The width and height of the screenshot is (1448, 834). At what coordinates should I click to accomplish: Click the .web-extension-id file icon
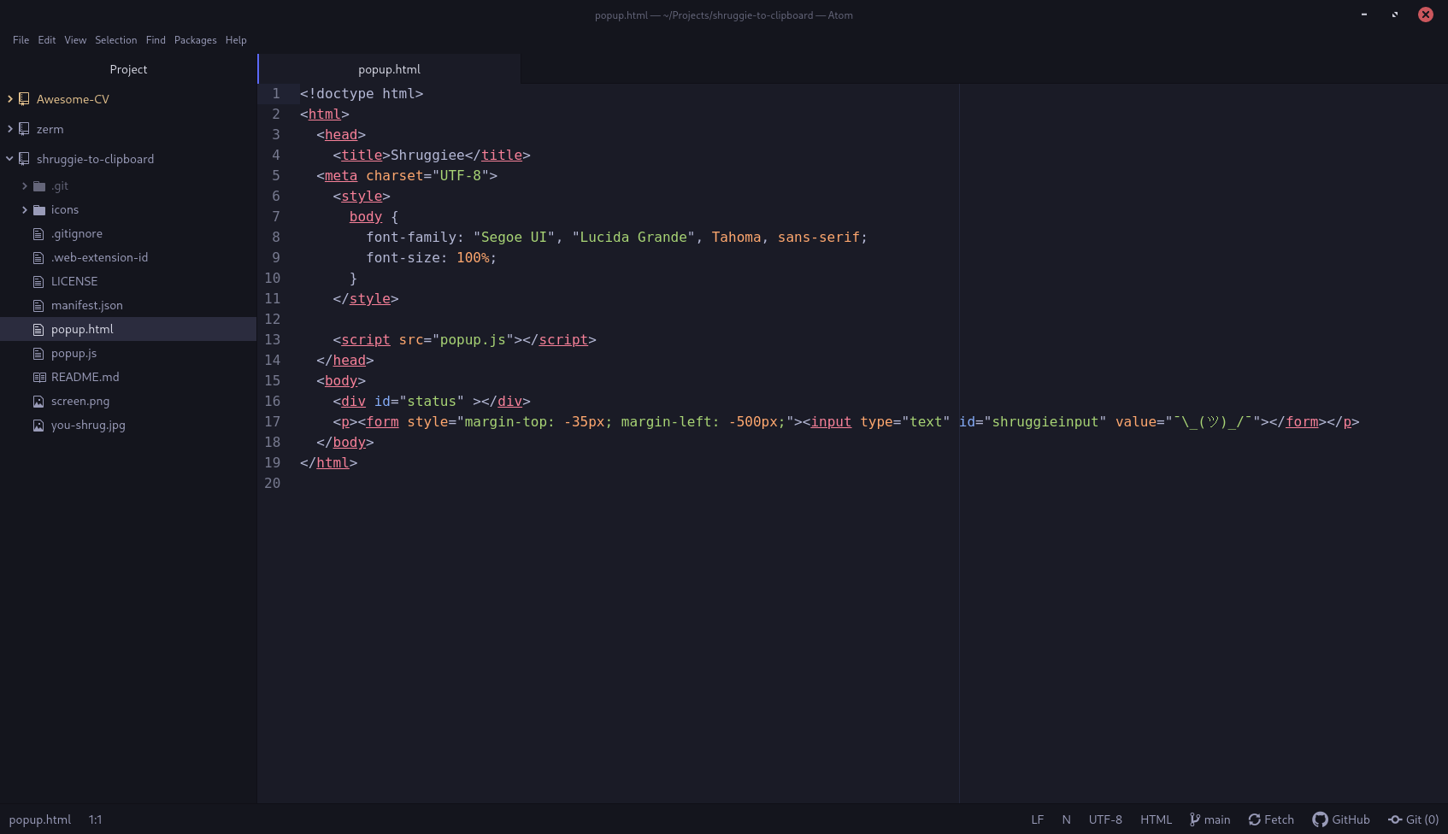(x=38, y=257)
